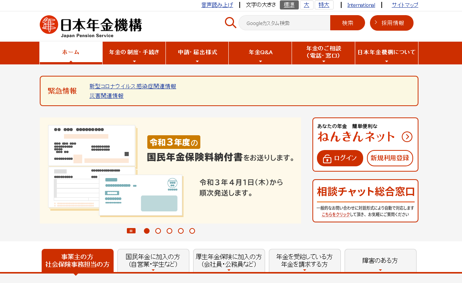Click the 新規利用登録 button

pyautogui.click(x=390, y=158)
